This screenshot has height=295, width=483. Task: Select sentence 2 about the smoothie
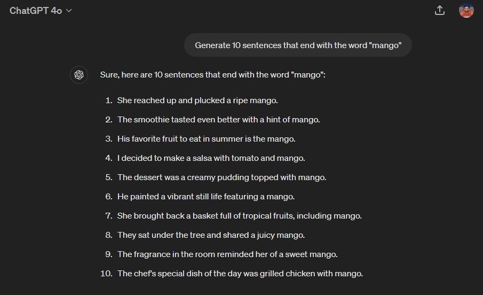(219, 119)
